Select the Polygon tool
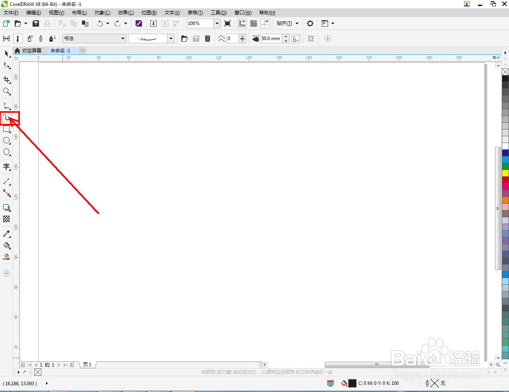509x392 pixels. pyautogui.click(x=6, y=152)
